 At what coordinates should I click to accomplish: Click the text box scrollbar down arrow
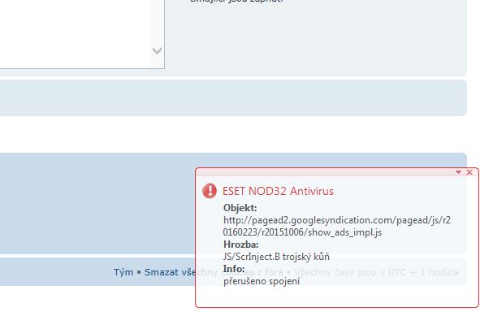(x=157, y=50)
